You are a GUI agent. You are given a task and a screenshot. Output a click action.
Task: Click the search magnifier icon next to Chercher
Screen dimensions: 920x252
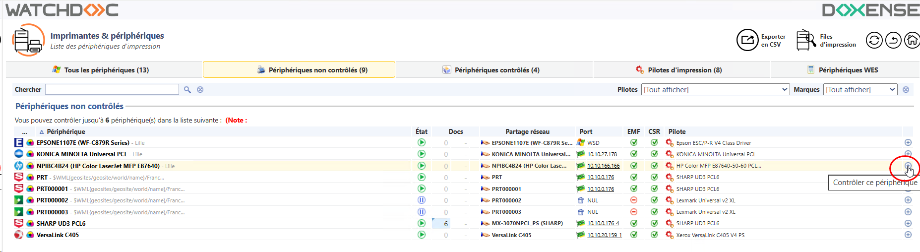coord(187,90)
